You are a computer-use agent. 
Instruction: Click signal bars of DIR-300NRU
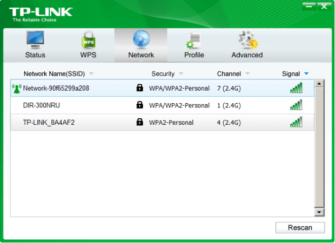point(296,105)
